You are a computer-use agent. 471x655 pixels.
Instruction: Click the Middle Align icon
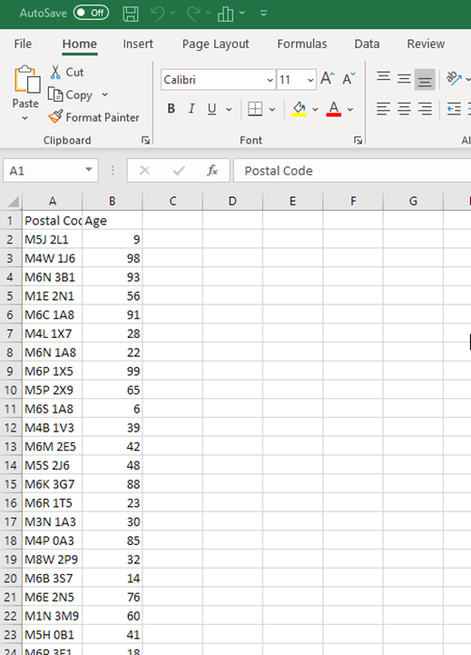pyautogui.click(x=404, y=78)
